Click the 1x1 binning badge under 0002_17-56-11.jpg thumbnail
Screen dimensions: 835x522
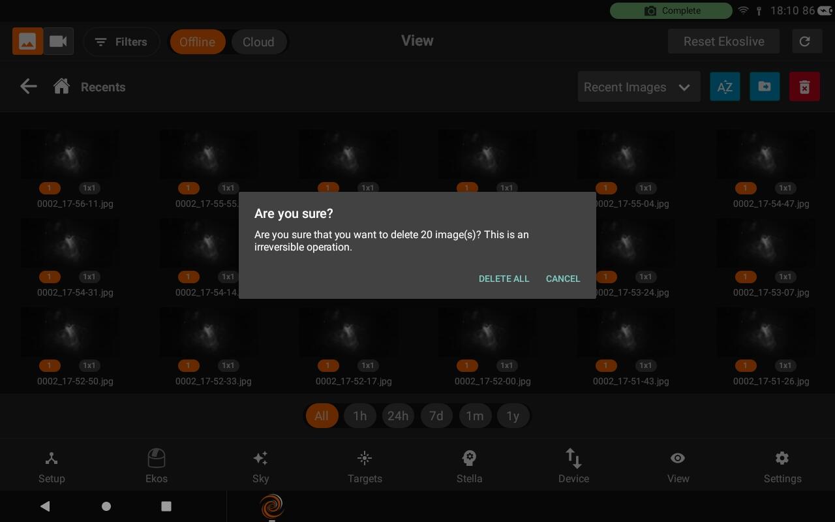coord(89,188)
